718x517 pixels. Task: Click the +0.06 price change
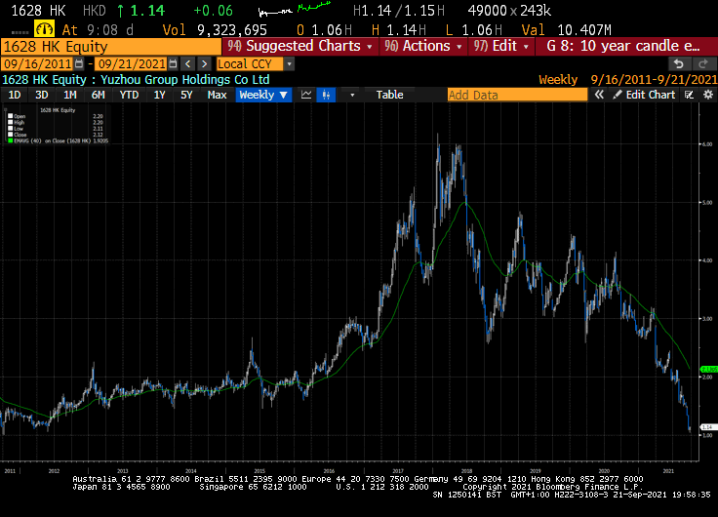click(214, 11)
